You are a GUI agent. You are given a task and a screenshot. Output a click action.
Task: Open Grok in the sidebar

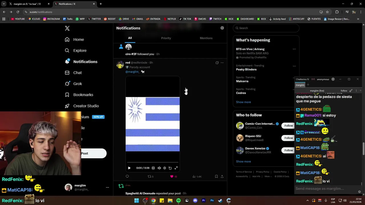pos(73,84)
